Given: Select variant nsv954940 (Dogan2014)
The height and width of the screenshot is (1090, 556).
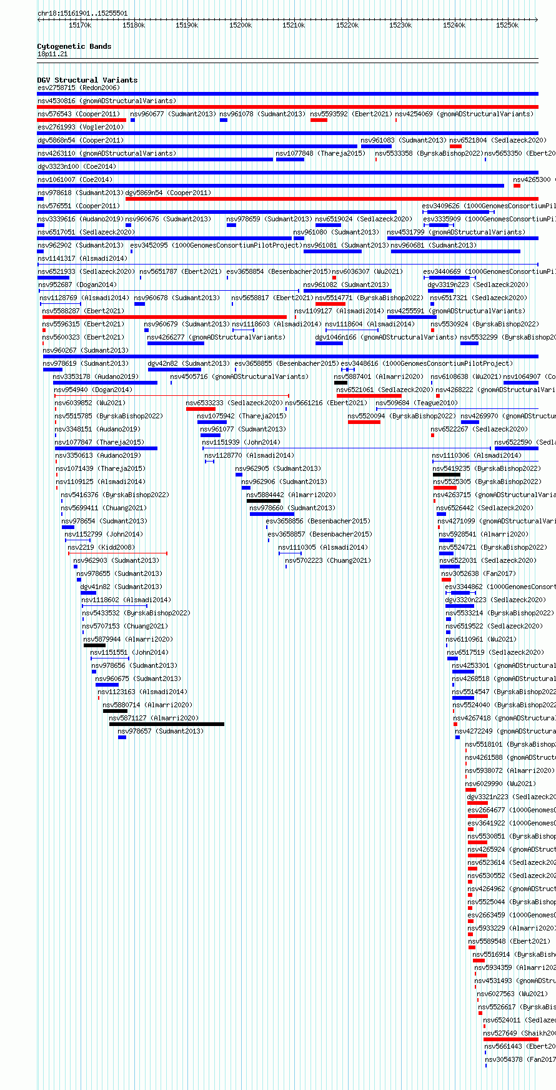Looking at the screenshot, I should tap(93, 390).
